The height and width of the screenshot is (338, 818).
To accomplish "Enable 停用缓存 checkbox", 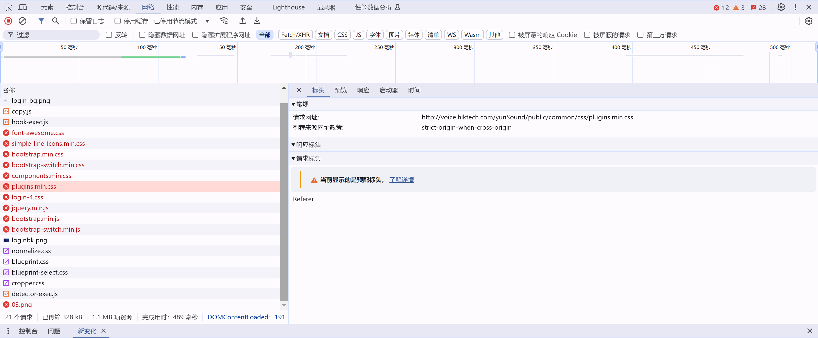I will pyautogui.click(x=118, y=21).
